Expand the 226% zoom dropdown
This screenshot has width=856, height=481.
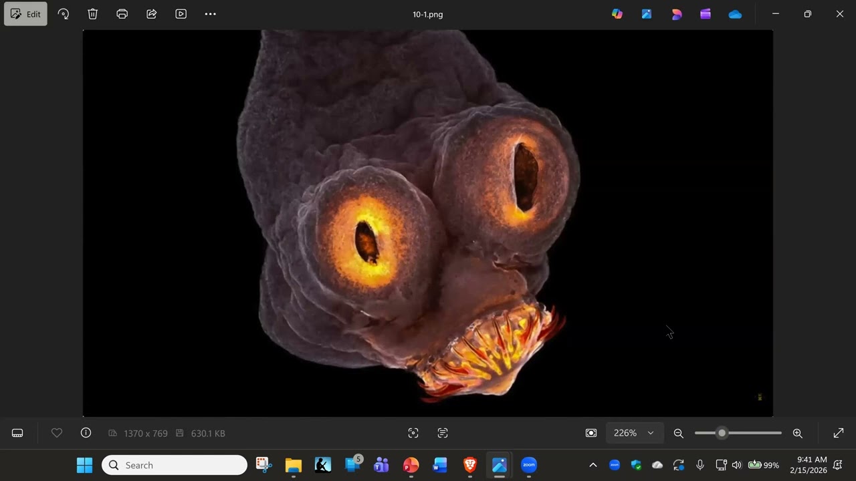point(634,433)
